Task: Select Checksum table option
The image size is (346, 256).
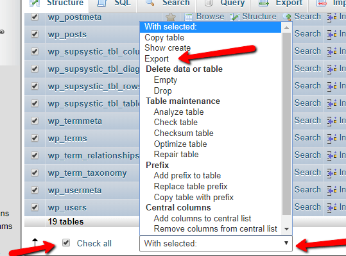Action: (x=184, y=133)
